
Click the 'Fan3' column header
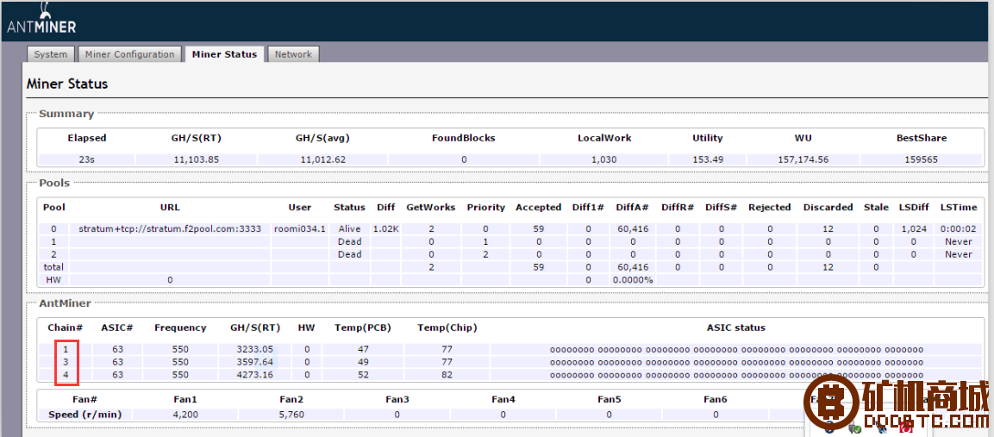point(397,400)
